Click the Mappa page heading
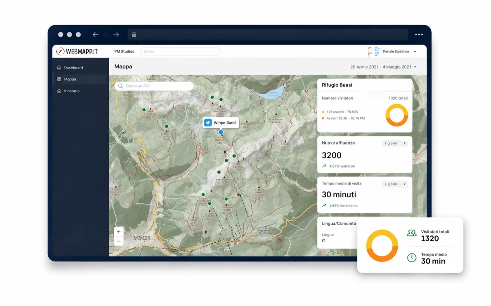The image size is (491, 306). (x=123, y=67)
